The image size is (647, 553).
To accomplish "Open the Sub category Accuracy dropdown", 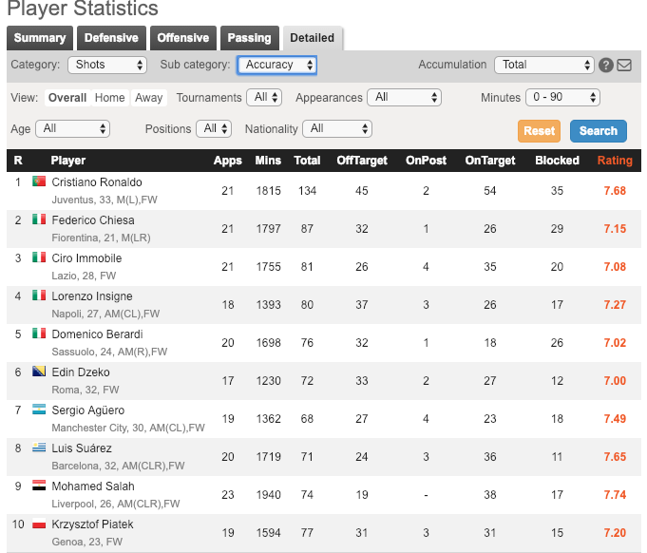I will [276, 65].
